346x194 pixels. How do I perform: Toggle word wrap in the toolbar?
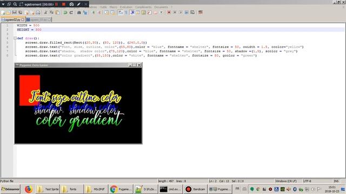(121, 12)
